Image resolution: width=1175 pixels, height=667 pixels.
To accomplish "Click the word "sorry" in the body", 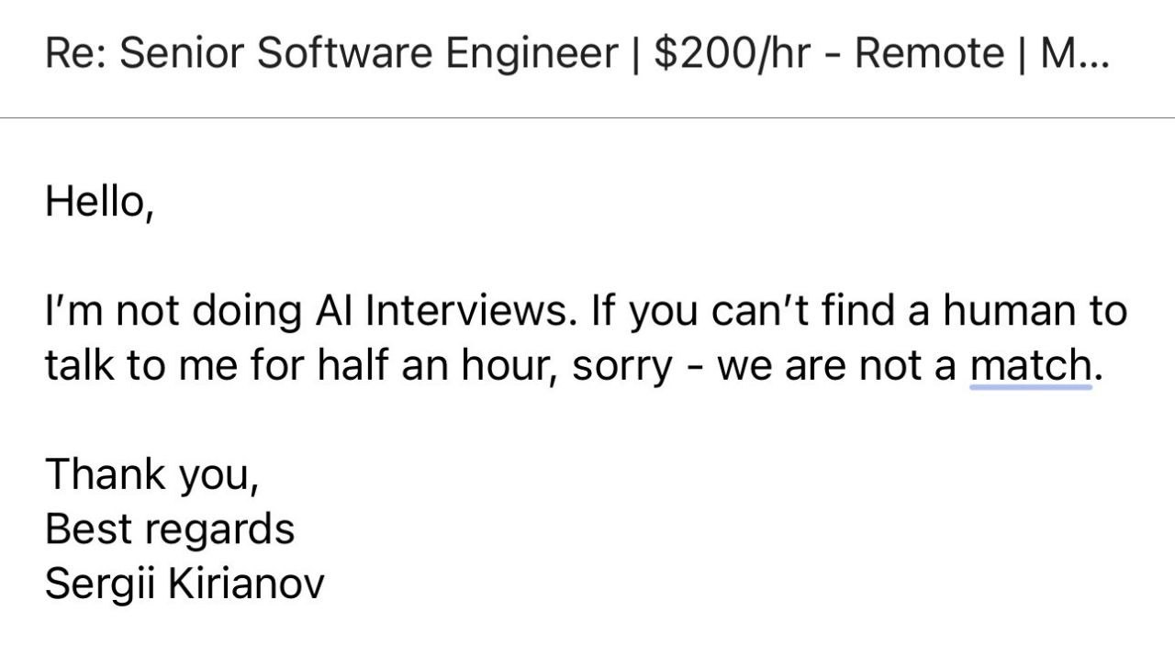I will click(x=622, y=367).
